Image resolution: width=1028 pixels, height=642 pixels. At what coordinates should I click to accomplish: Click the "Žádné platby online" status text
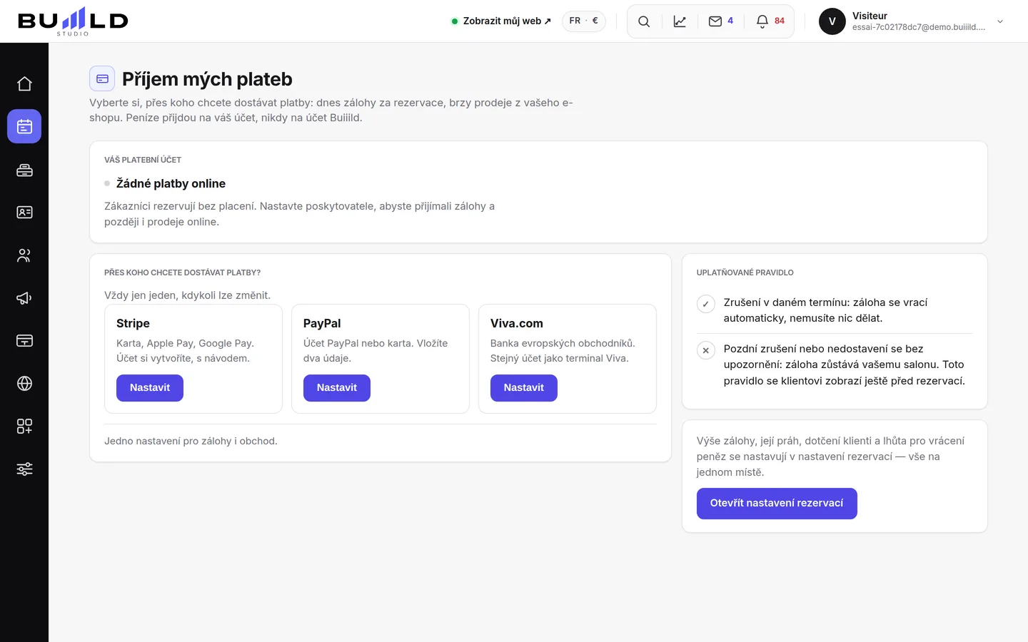click(x=171, y=183)
